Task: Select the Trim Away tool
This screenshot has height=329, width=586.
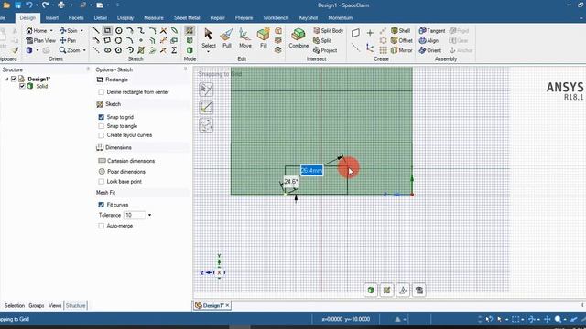Action: click(163, 30)
